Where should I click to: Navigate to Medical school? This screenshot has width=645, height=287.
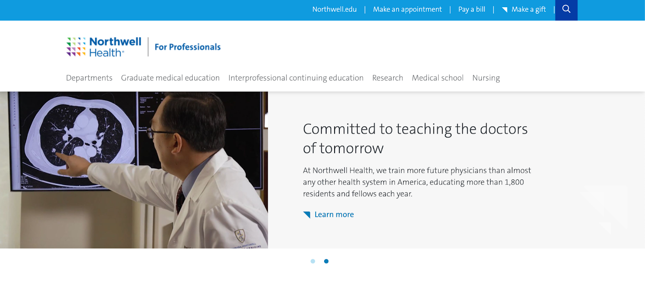[x=437, y=78]
